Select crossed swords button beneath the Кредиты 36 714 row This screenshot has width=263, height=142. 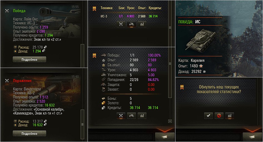pyautogui.click(x=121, y=116)
